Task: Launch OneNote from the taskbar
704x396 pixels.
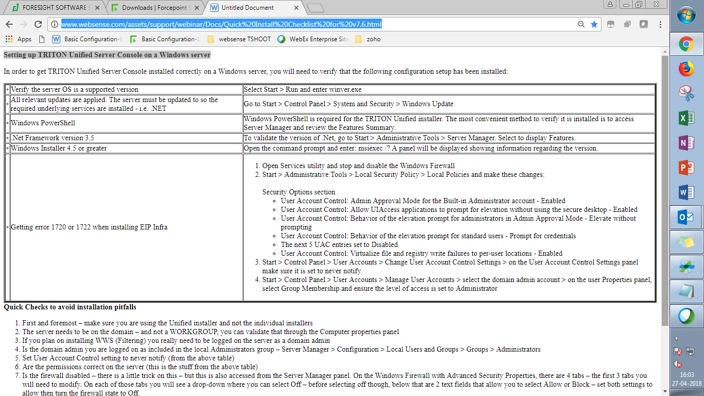Action: pyautogui.click(x=686, y=143)
